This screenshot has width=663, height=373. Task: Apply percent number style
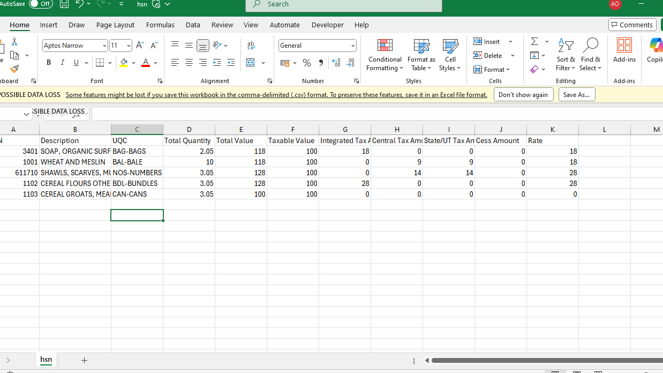pyautogui.click(x=306, y=63)
